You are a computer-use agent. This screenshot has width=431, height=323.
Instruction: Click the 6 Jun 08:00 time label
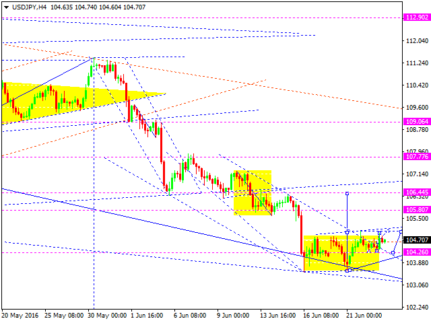tap(190, 316)
